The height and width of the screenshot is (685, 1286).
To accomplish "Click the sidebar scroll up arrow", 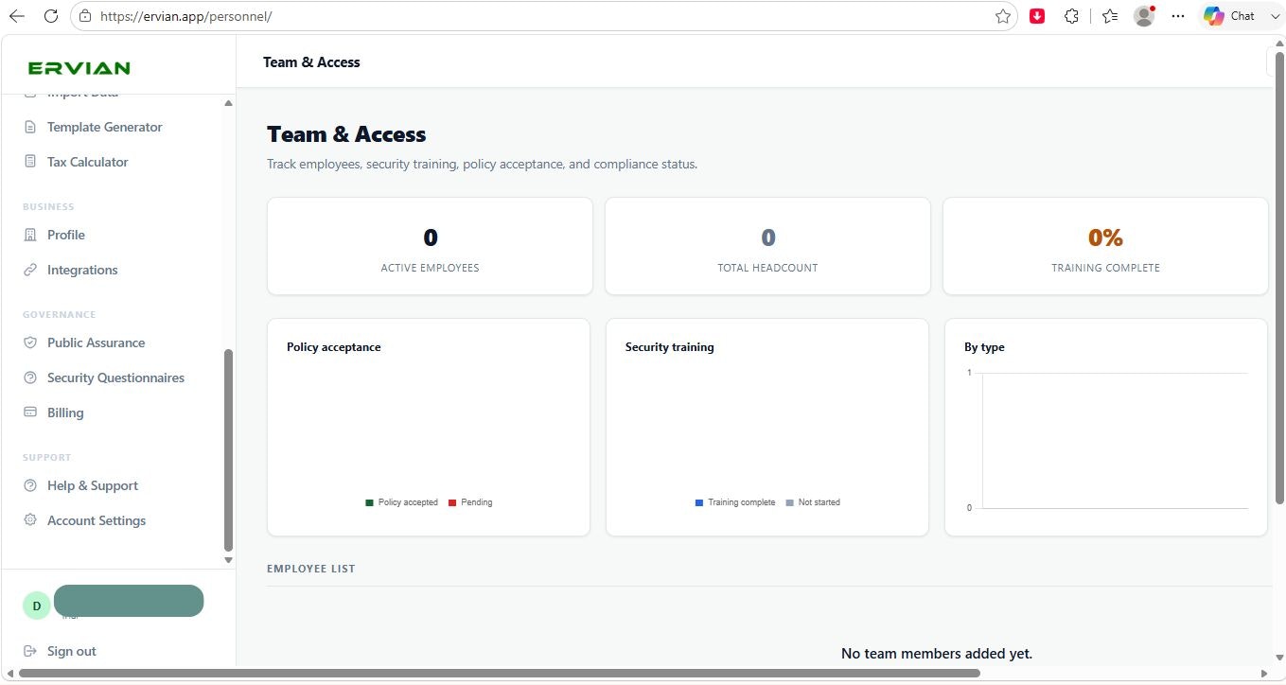I will 228,103.
